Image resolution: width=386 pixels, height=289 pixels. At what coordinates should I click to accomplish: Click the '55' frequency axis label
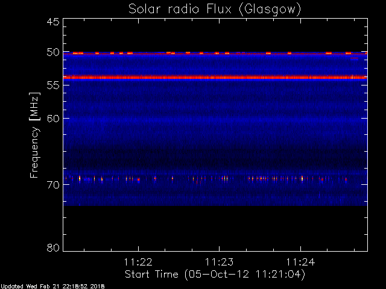53,85
